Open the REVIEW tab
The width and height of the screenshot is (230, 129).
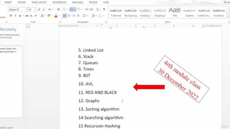click(x=93, y=3)
